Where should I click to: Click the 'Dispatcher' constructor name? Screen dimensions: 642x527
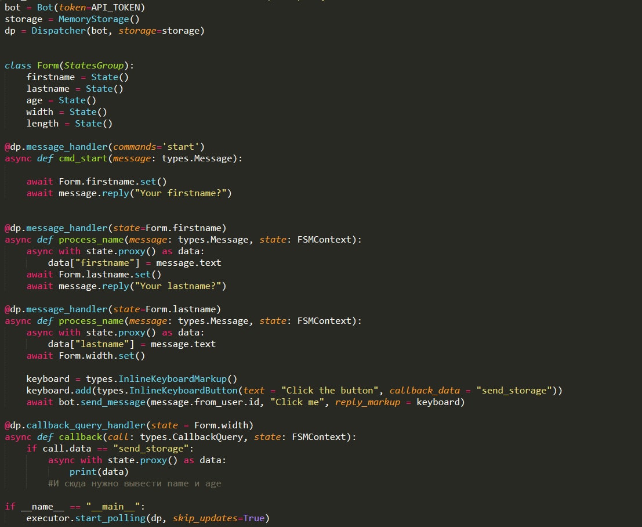tap(59, 31)
